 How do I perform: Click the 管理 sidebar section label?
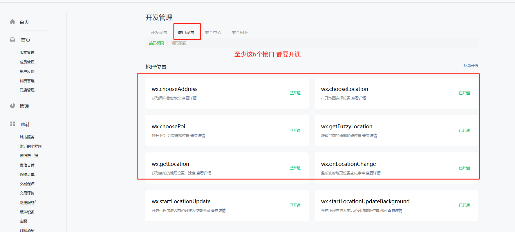point(24,106)
